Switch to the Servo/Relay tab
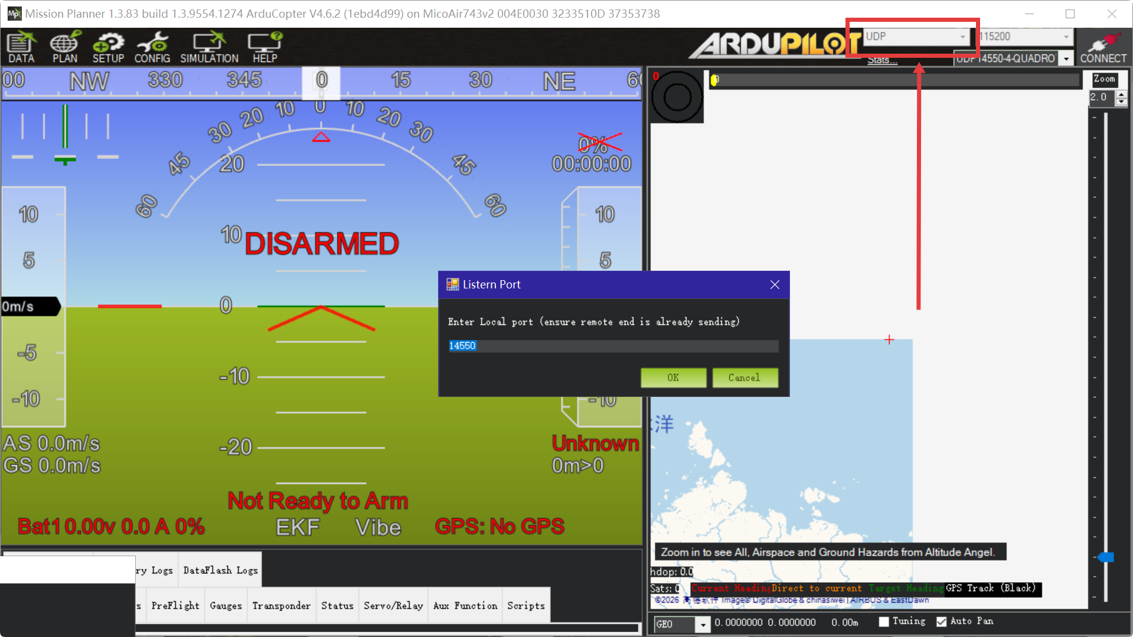Viewport: 1133px width, 637px height. click(x=393, y=606)
